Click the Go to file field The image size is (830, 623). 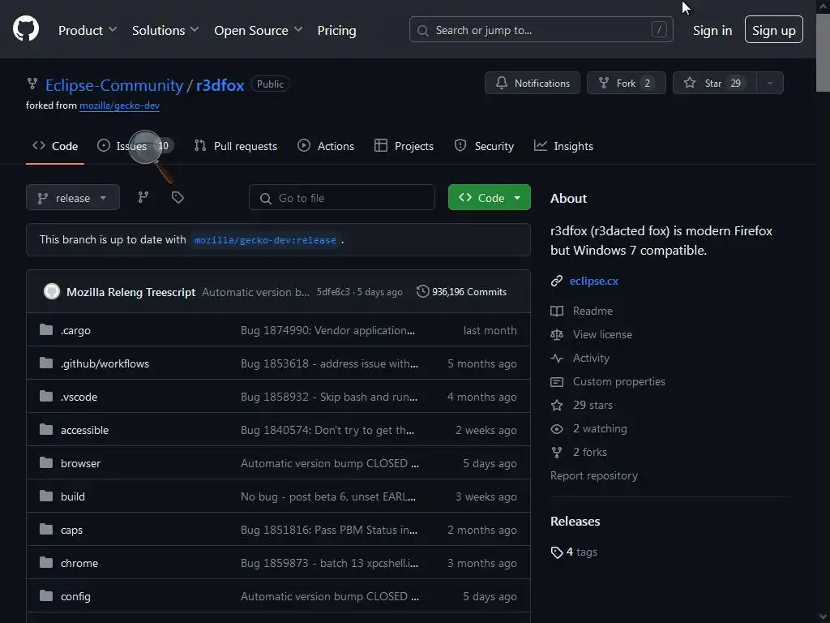click(342, 198)
